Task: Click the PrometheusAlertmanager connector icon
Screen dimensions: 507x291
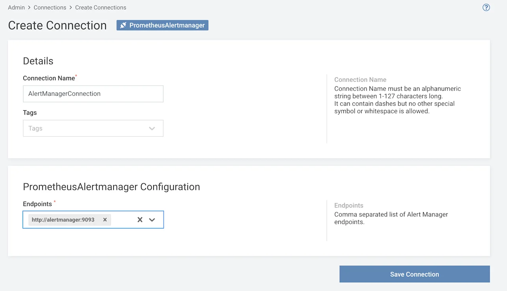Action: (123, 25)
